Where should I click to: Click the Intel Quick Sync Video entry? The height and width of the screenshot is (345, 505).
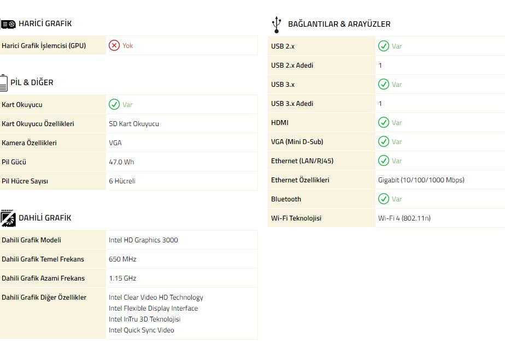(x=142, y=330)
